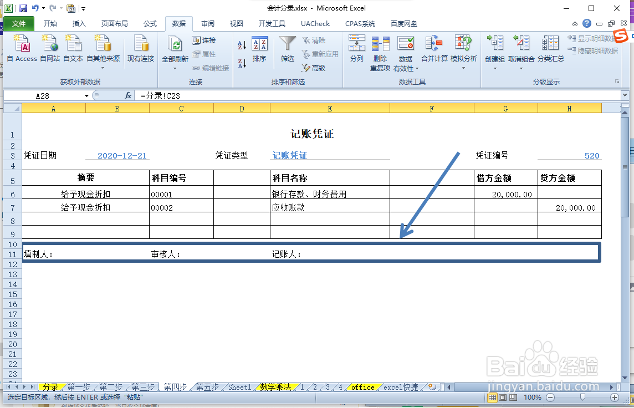This screenshot has height=408, width=634.
Task: Open the File tab (文件)
Action: coord(19,23)
